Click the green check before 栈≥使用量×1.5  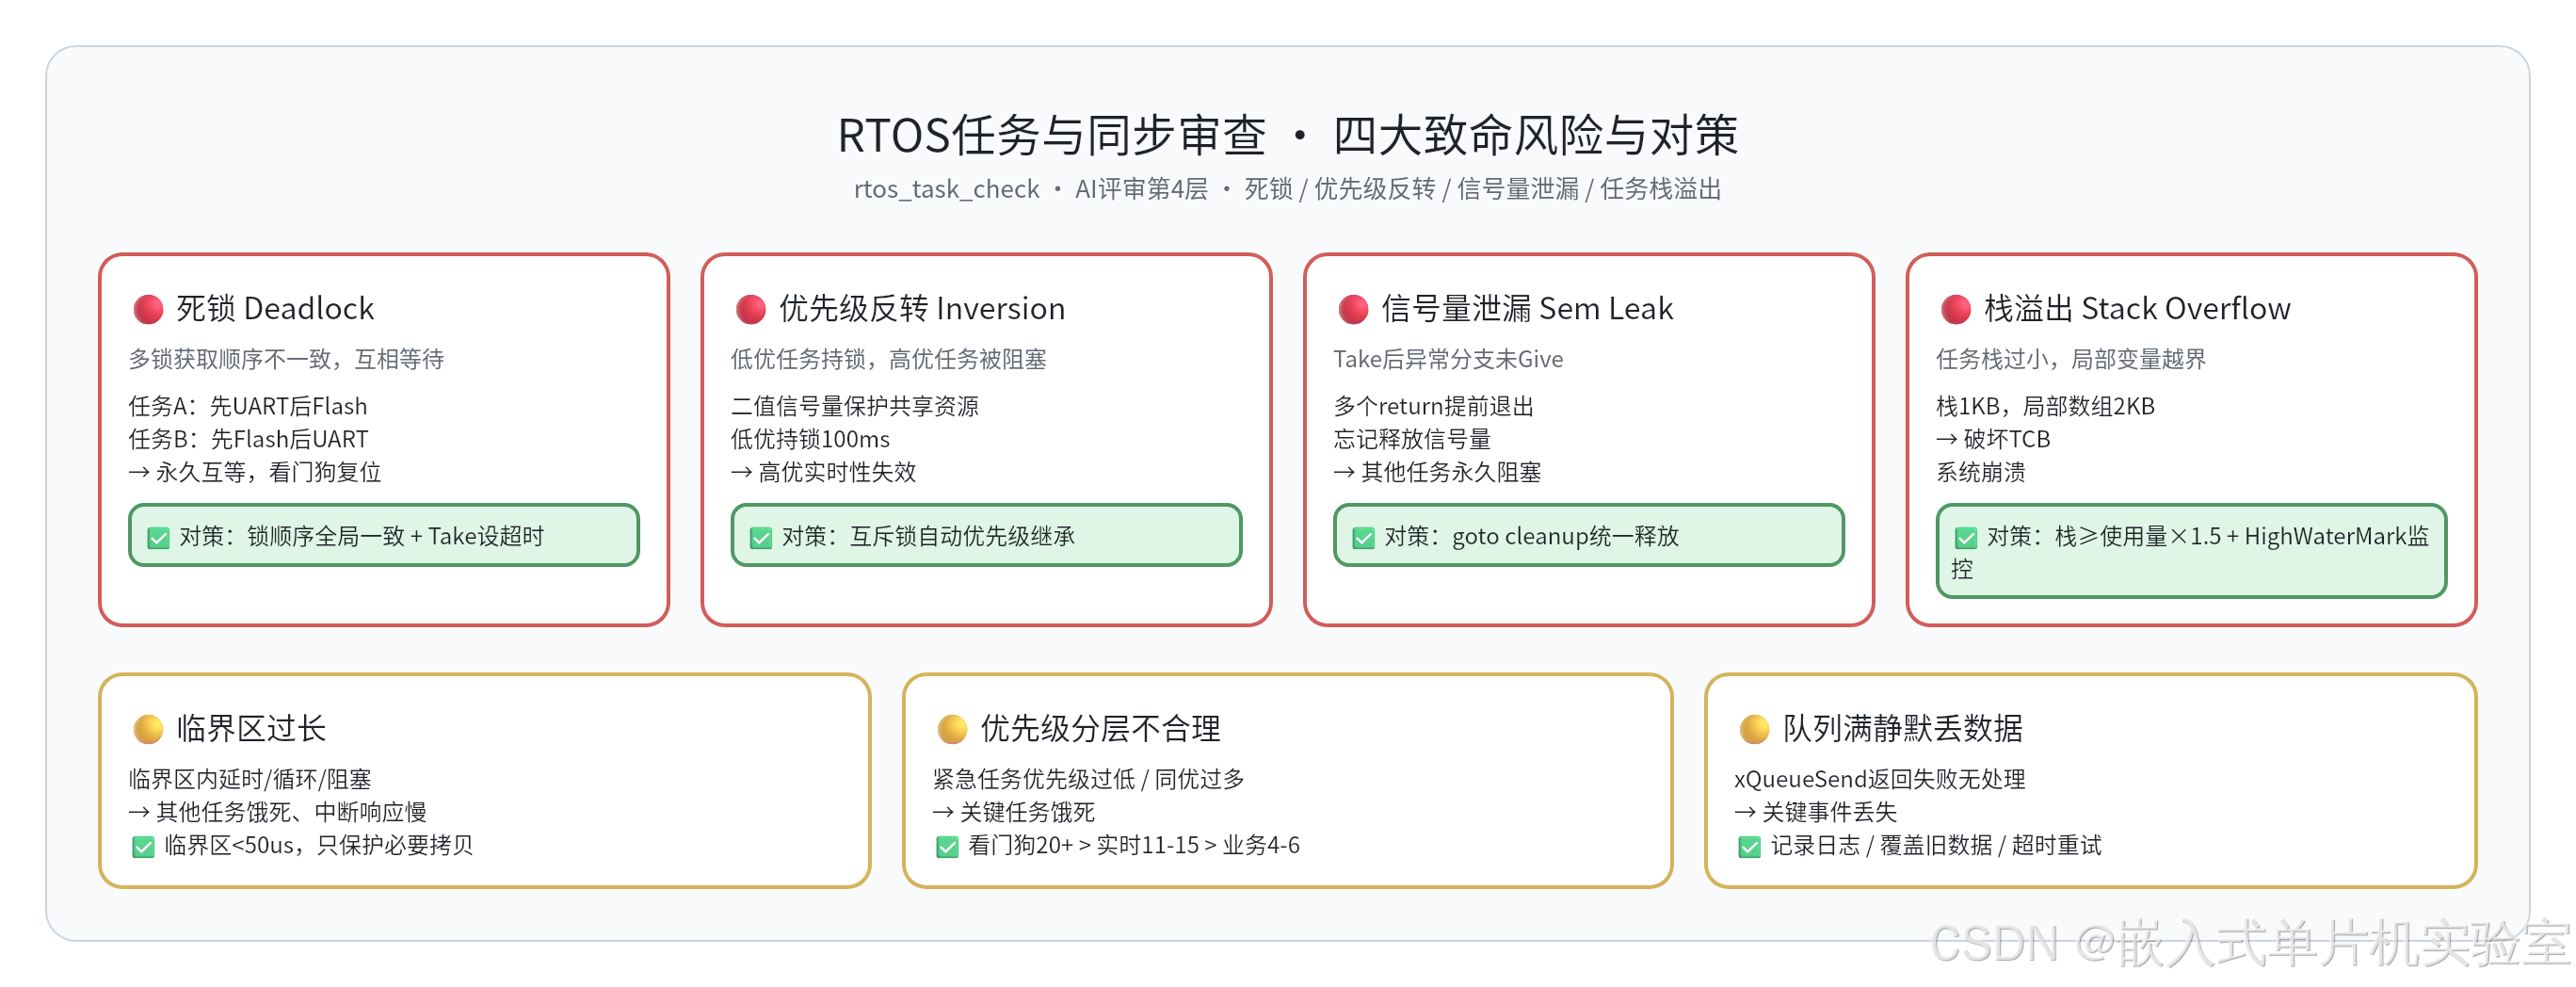(1966, 538)
